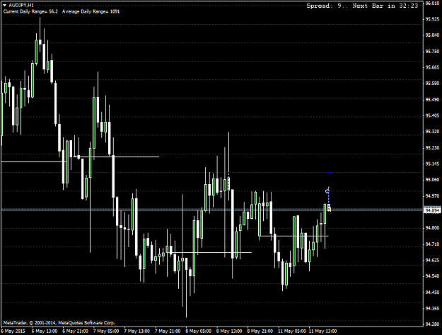Click the Current Daily Range= 56.2 label
This screenshot has height=335, width=442.
click(x=30, y=11)
